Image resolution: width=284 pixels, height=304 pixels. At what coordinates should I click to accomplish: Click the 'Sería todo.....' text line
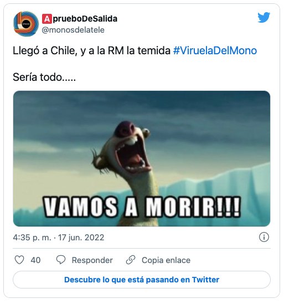[x=44, y=77]
